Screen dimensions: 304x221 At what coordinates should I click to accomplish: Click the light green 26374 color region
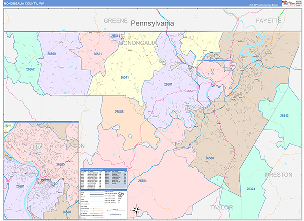[253, 172]
